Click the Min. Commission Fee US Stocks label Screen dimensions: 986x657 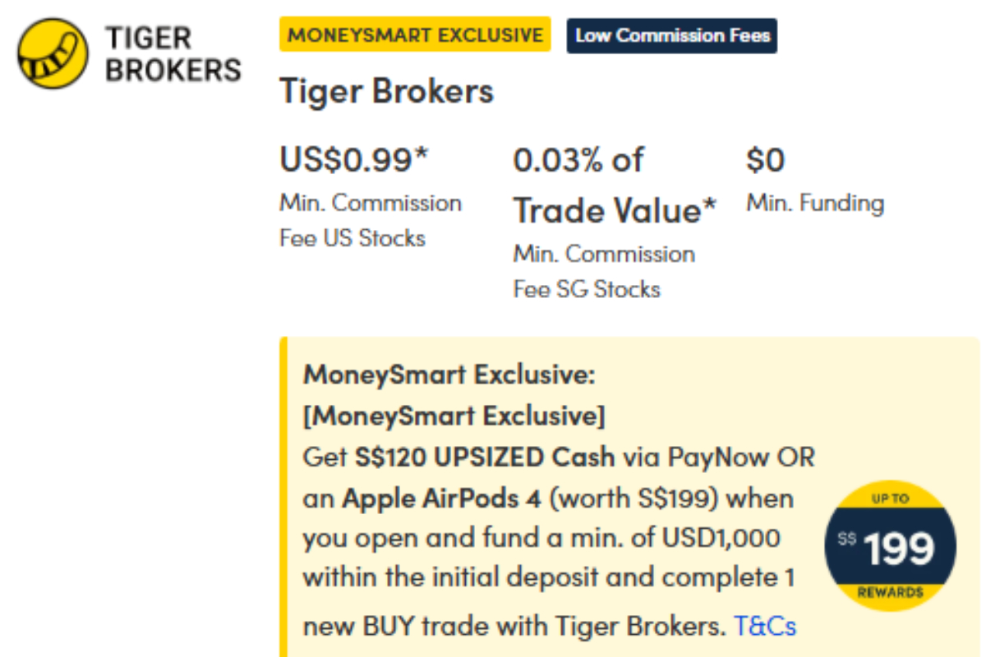[371, 220]
